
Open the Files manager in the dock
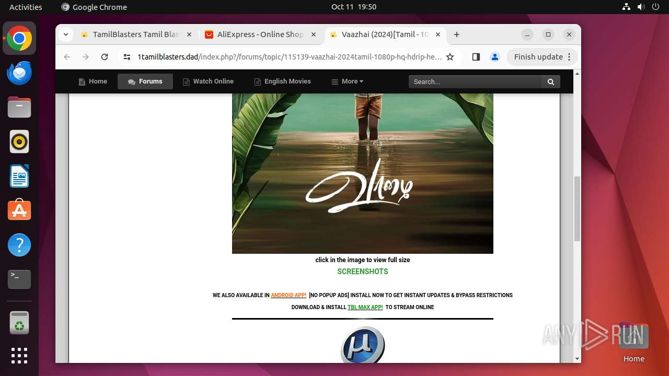(19, 108)
